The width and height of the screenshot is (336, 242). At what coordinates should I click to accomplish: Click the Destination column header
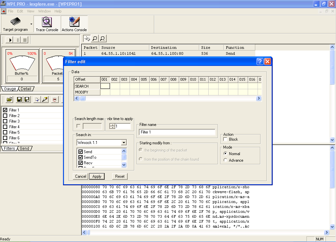point(174,48)
